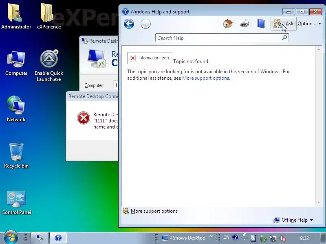Click the white disk tray icon
This screenshot has height=244, width=326.
click(x=253, y=238)
